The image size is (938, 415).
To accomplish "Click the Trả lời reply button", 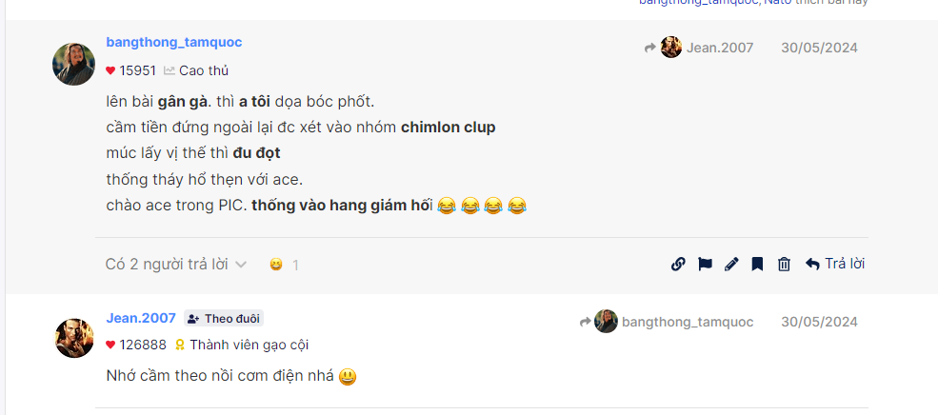I will click(835, 264).
